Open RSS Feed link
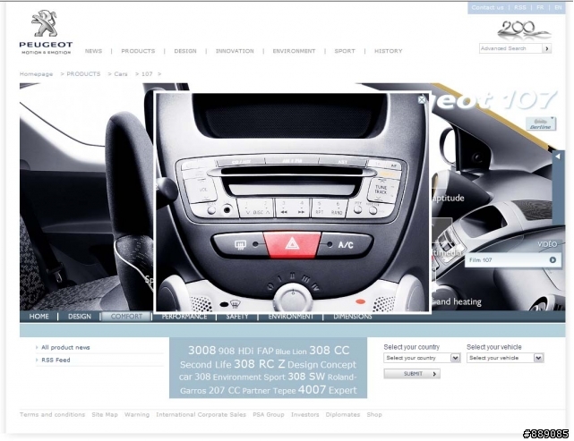The image size is (574, 441). [56, 360]
